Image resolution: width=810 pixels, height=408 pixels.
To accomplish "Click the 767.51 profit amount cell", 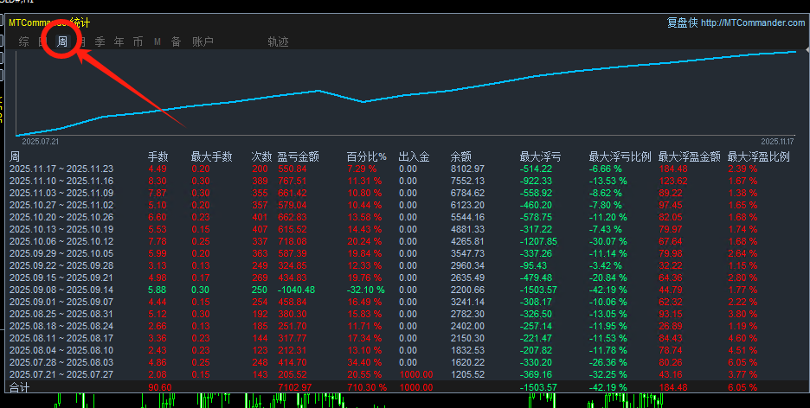I will [292, 181].
